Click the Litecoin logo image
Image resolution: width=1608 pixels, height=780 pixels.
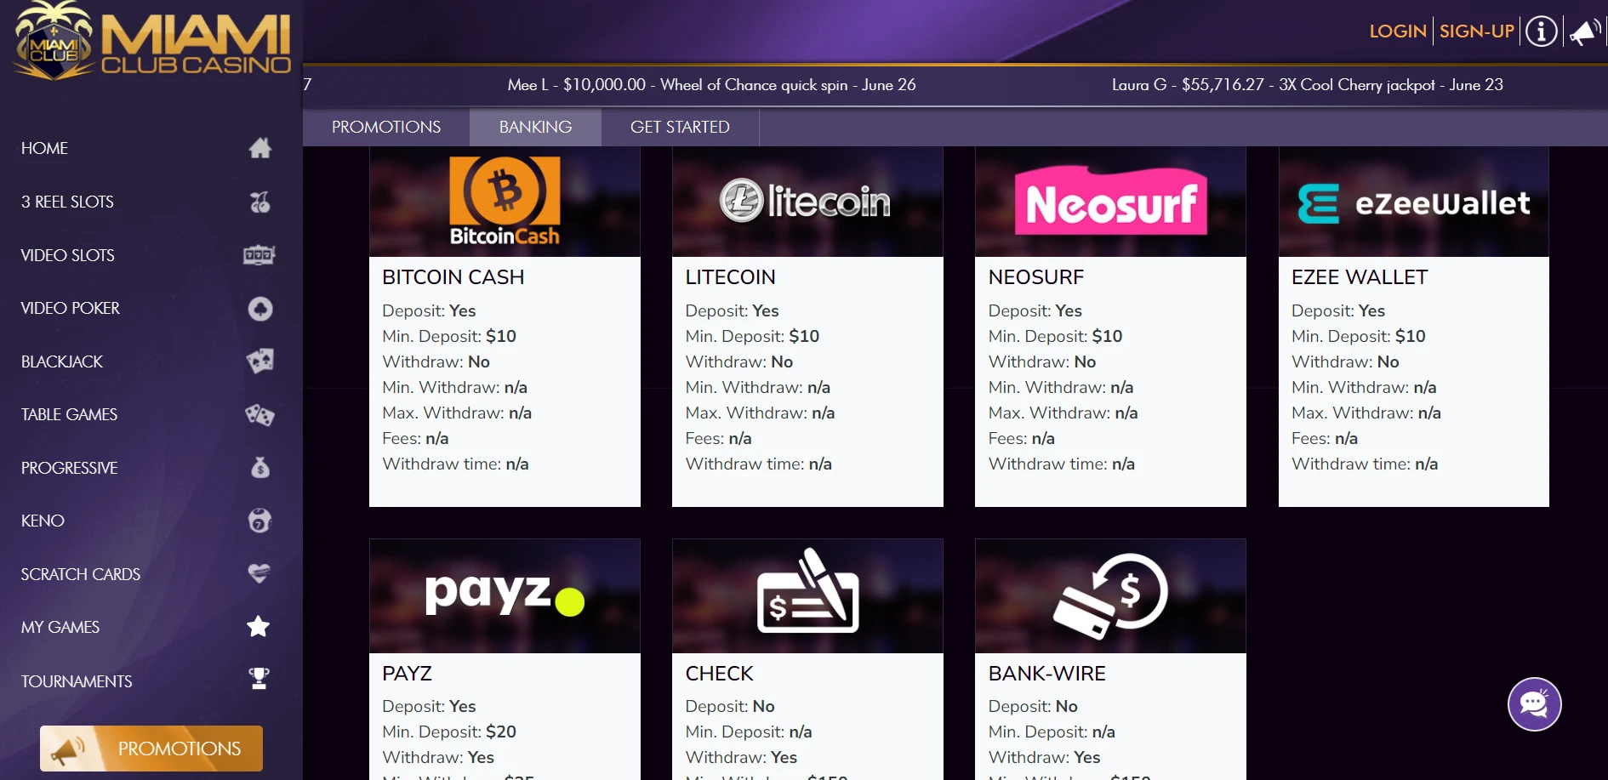pyautogui.click(x=806, y=202)
